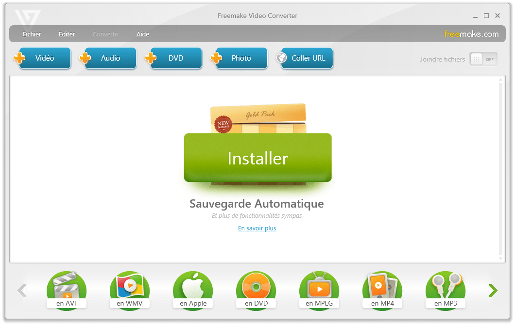
Task: Follow the En savoir plus link
Action: (257, 228)
